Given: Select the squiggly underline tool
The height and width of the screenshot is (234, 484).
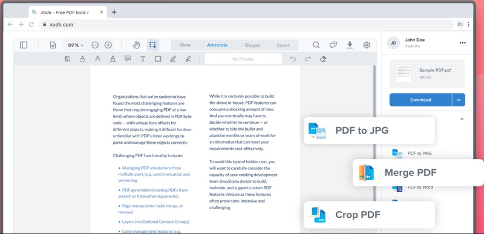Looking at the screenshot, I should (x=113, y=59).
